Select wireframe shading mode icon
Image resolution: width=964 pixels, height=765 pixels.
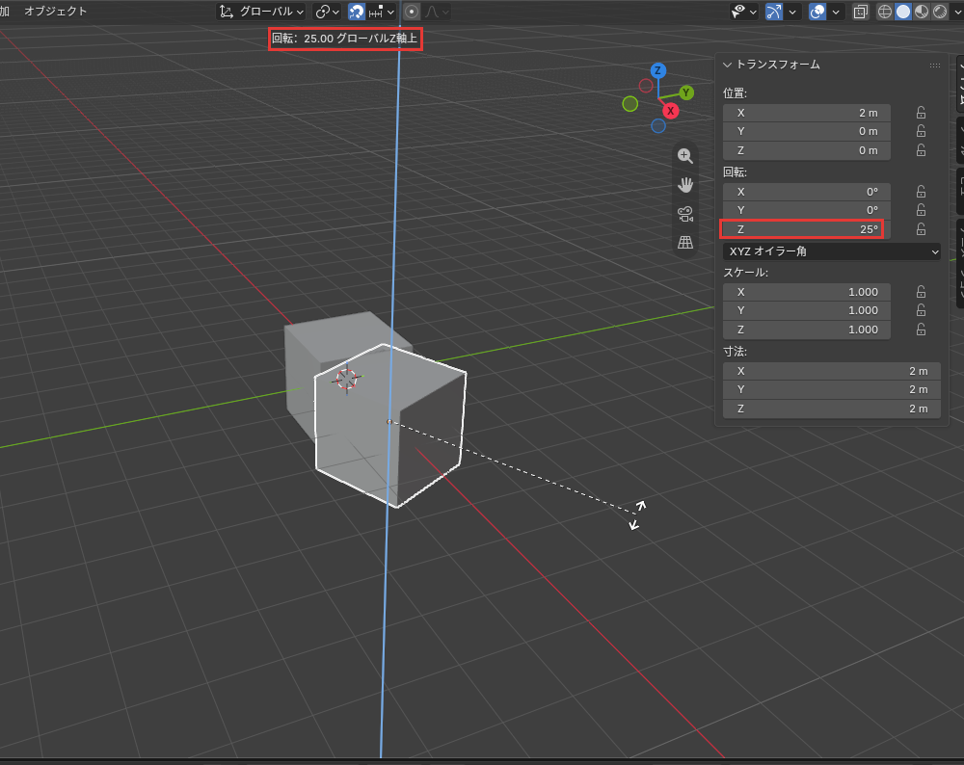tap(885, 12)
